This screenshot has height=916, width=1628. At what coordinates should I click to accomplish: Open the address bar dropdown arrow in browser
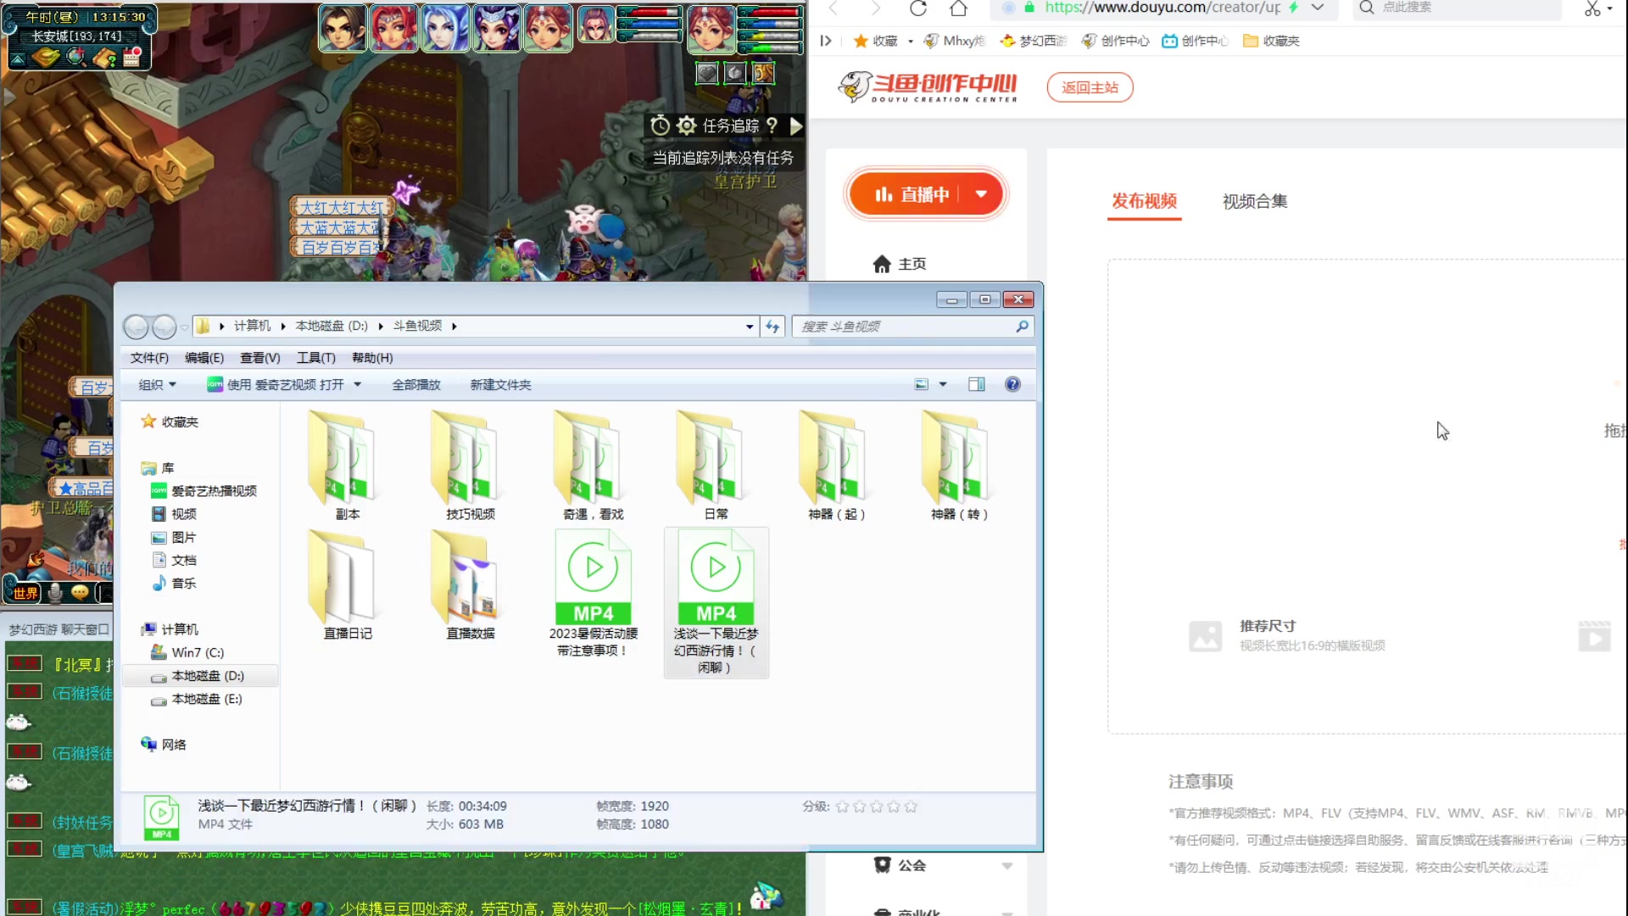click(1317, 8)
